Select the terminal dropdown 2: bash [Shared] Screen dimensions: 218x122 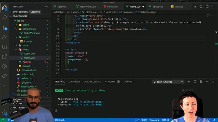[x=168, y=82]
